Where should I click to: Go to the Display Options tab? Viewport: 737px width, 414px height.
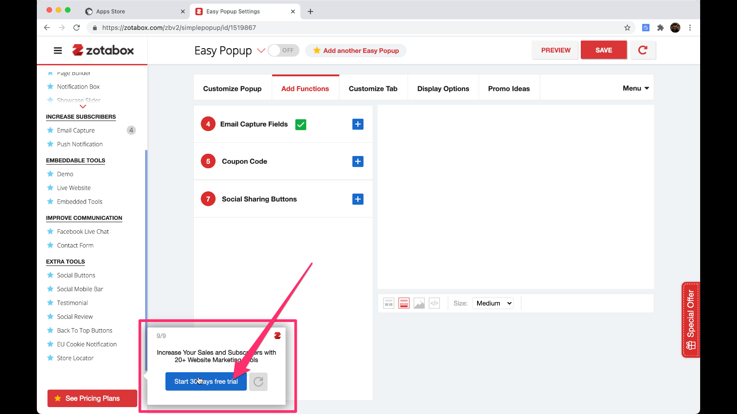tap(443, 89)
